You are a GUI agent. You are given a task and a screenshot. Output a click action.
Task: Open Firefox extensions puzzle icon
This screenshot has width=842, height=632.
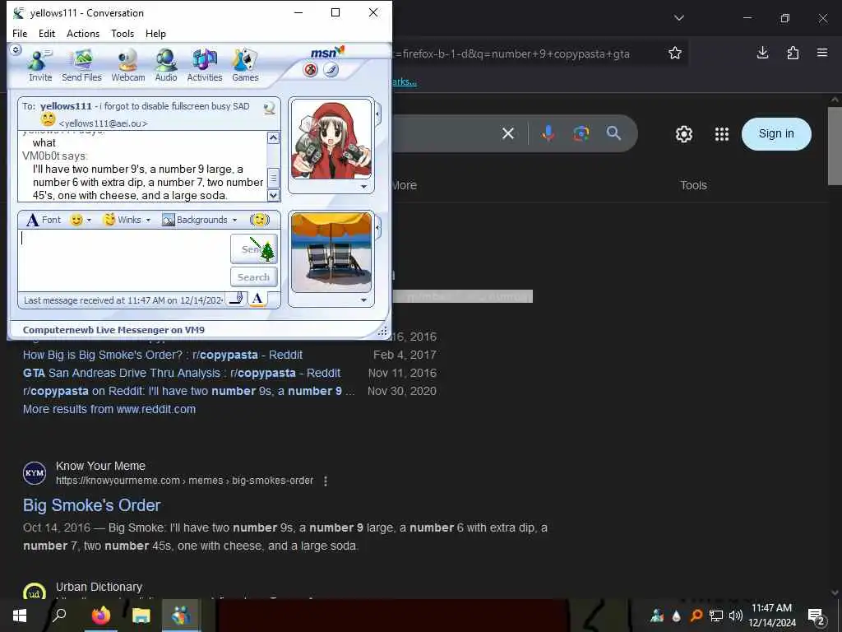click(x=793, y=53)
